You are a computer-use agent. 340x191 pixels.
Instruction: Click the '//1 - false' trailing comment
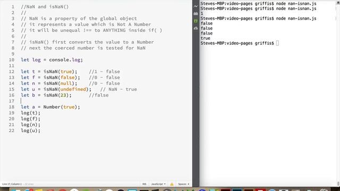click(104, 72)
